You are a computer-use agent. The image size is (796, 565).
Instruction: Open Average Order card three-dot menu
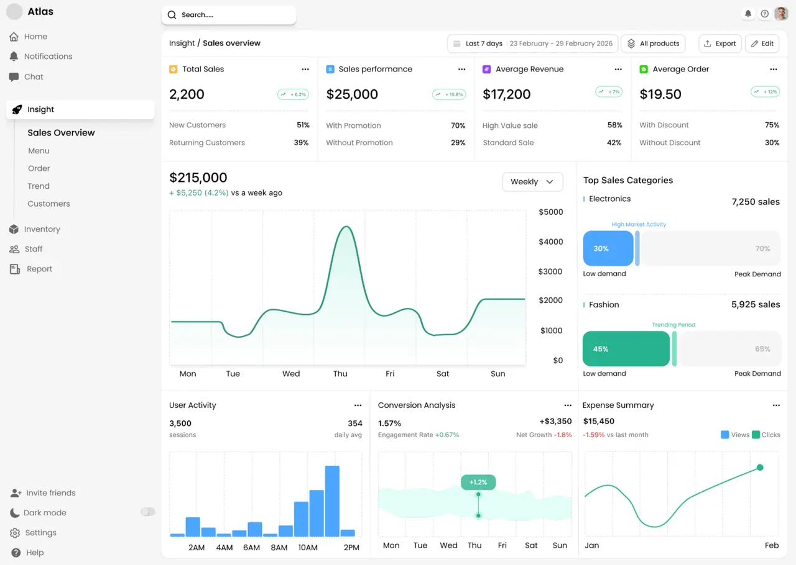tap(774, 70)
